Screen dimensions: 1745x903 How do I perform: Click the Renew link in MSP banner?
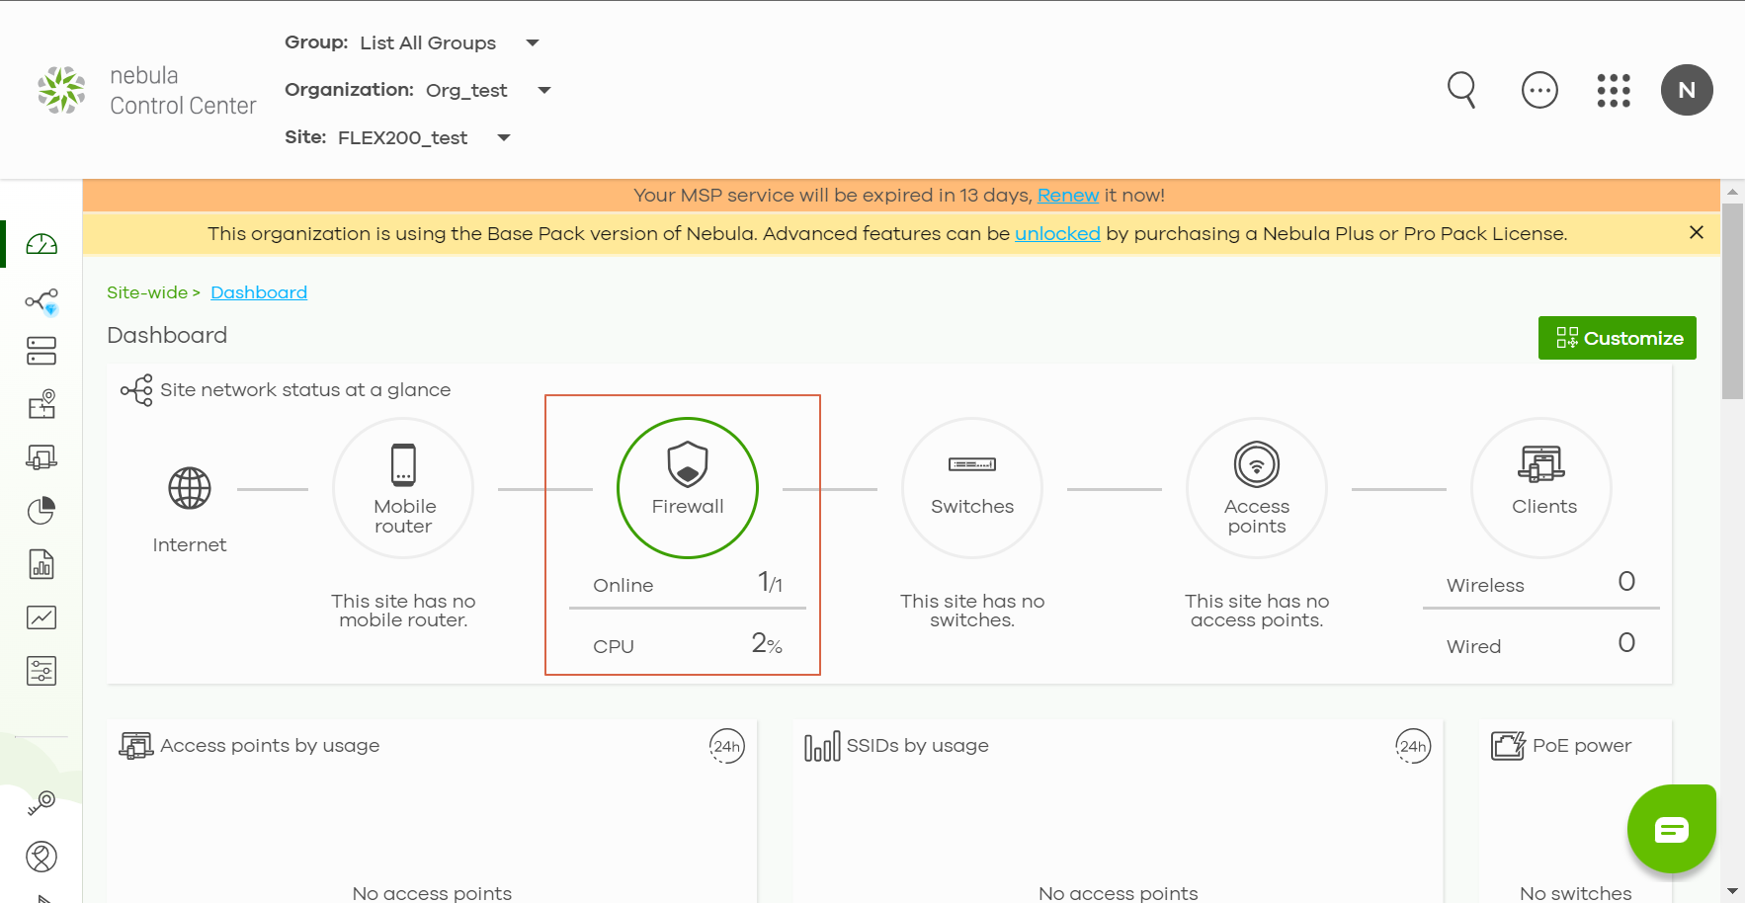(1068, 195)
